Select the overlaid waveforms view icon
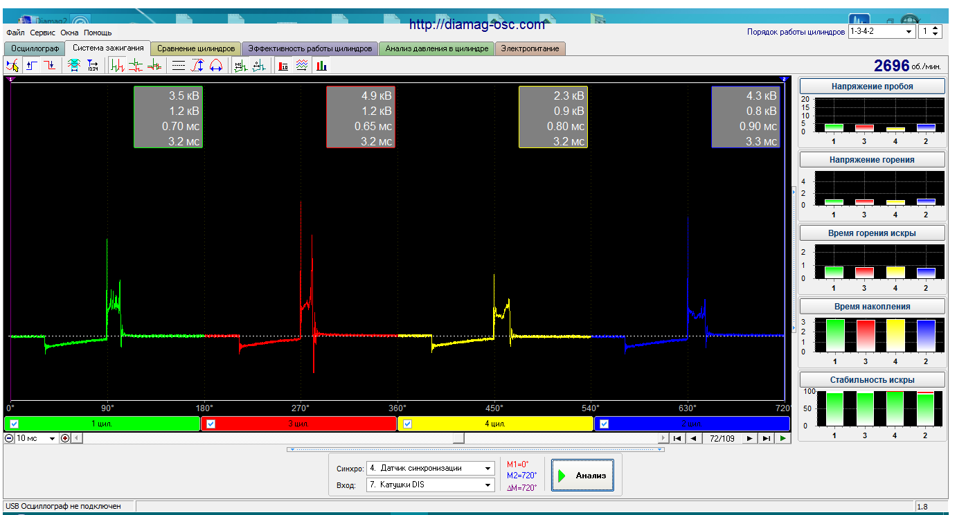This screenshot has height=515, width=957. point(154,66)
